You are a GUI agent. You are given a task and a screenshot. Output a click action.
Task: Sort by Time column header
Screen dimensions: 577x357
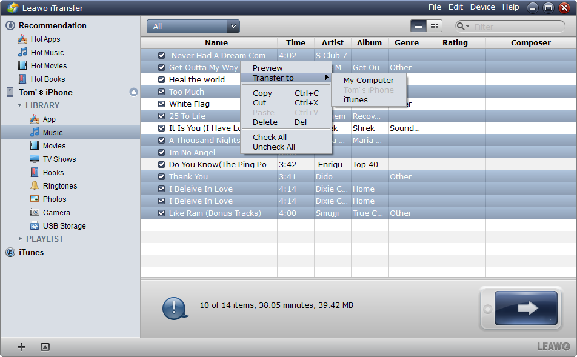click(x=296, y=42)
